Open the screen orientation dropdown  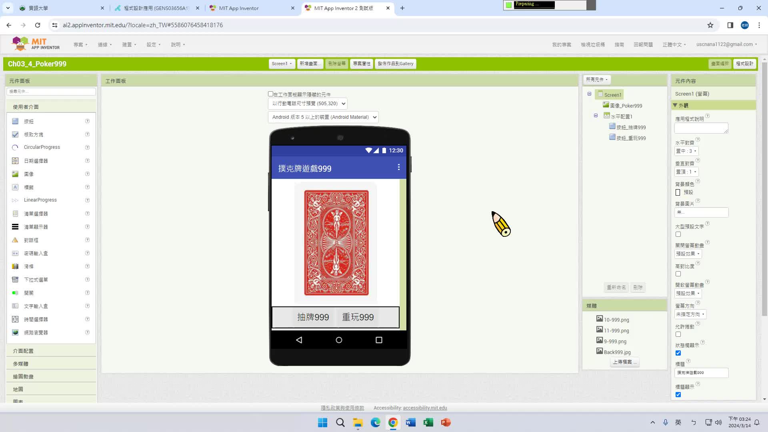[690, 314]
